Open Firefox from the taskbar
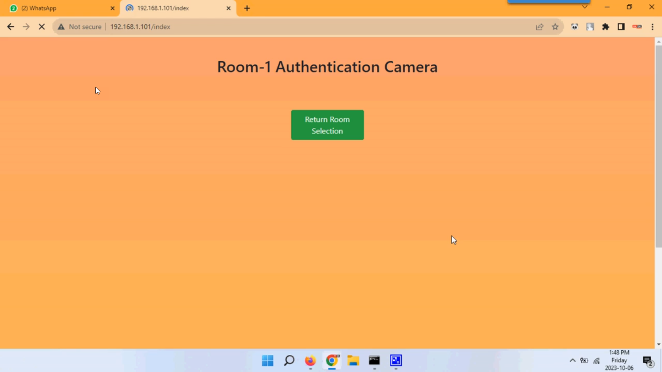Image resolution: width=662 pixels, height=372 pixels. click(x=310, y=361)
